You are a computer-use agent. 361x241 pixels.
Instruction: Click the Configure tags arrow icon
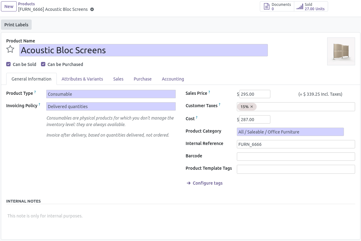click(188, 183)
